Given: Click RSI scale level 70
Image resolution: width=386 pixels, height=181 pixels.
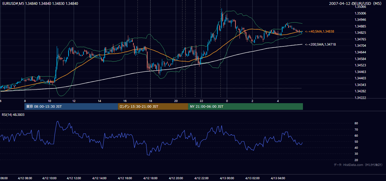Looking at the screenshot, I should pyautogui.click(x=356, y=129).
